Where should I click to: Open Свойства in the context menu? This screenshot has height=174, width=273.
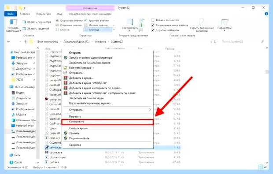point(75,145)
